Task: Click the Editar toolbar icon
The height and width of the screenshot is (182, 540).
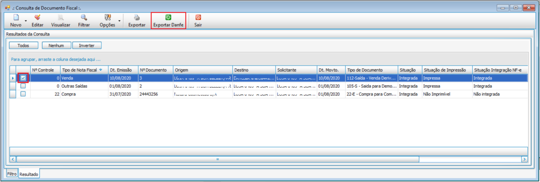Action: (x=38, y=18)
